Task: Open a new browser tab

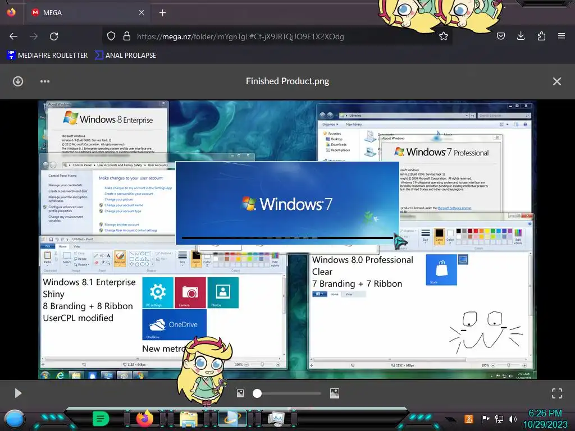Action: [x=162, y=12]
